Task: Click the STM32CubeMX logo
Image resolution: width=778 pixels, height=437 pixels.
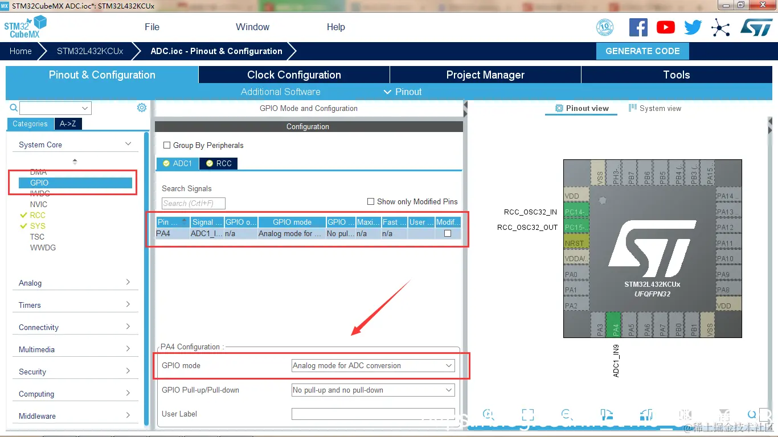Action: (x=25, y=27)
